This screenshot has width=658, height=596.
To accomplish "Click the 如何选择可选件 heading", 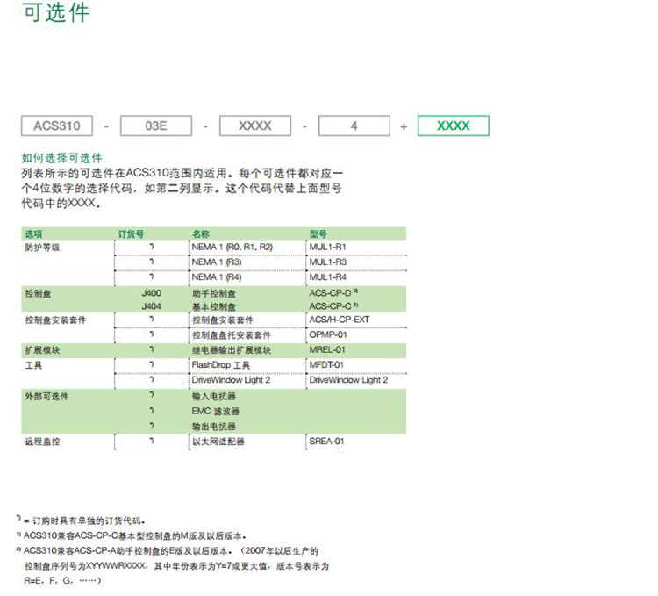I will point(61,158).
